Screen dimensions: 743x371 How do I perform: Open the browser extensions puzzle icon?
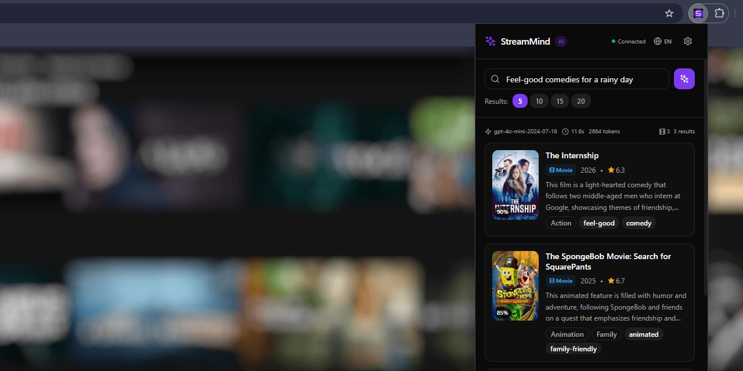tap(719, 13)
